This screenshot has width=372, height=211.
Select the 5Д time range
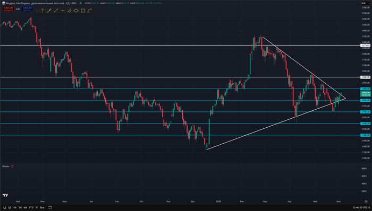10,207
